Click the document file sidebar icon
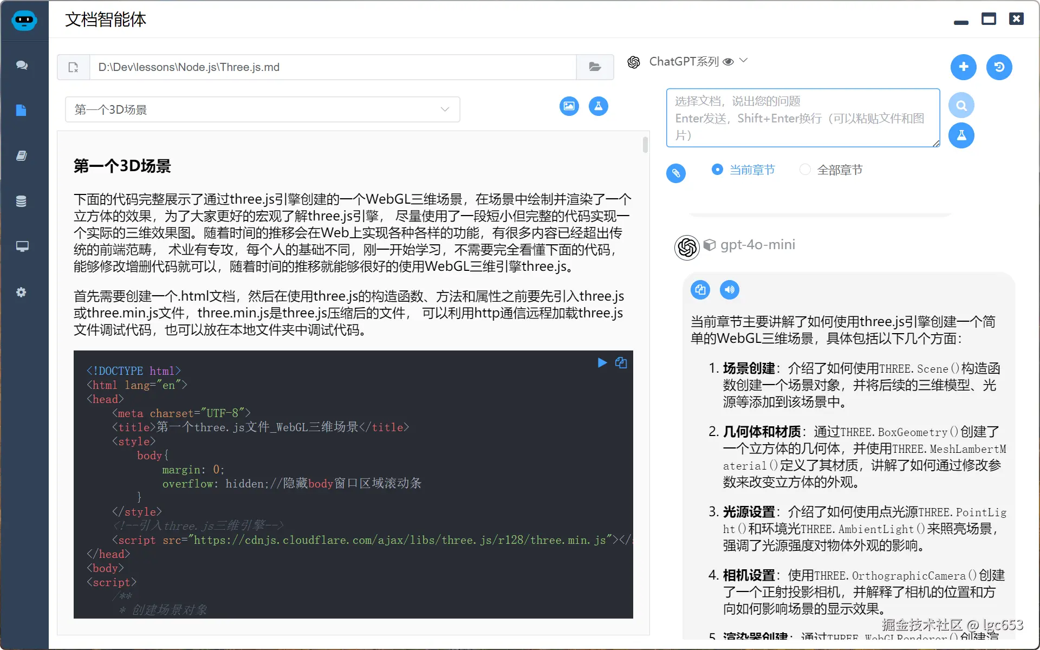 click(x=22, y=110)
